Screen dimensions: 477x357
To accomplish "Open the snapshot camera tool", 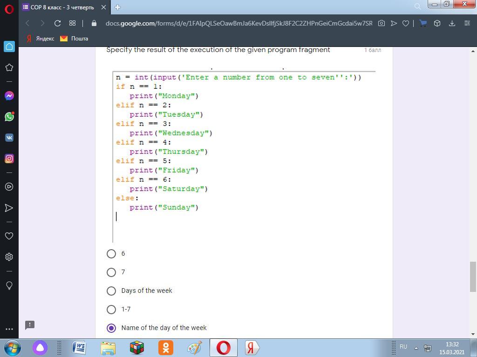I will [x=382, y=23].
